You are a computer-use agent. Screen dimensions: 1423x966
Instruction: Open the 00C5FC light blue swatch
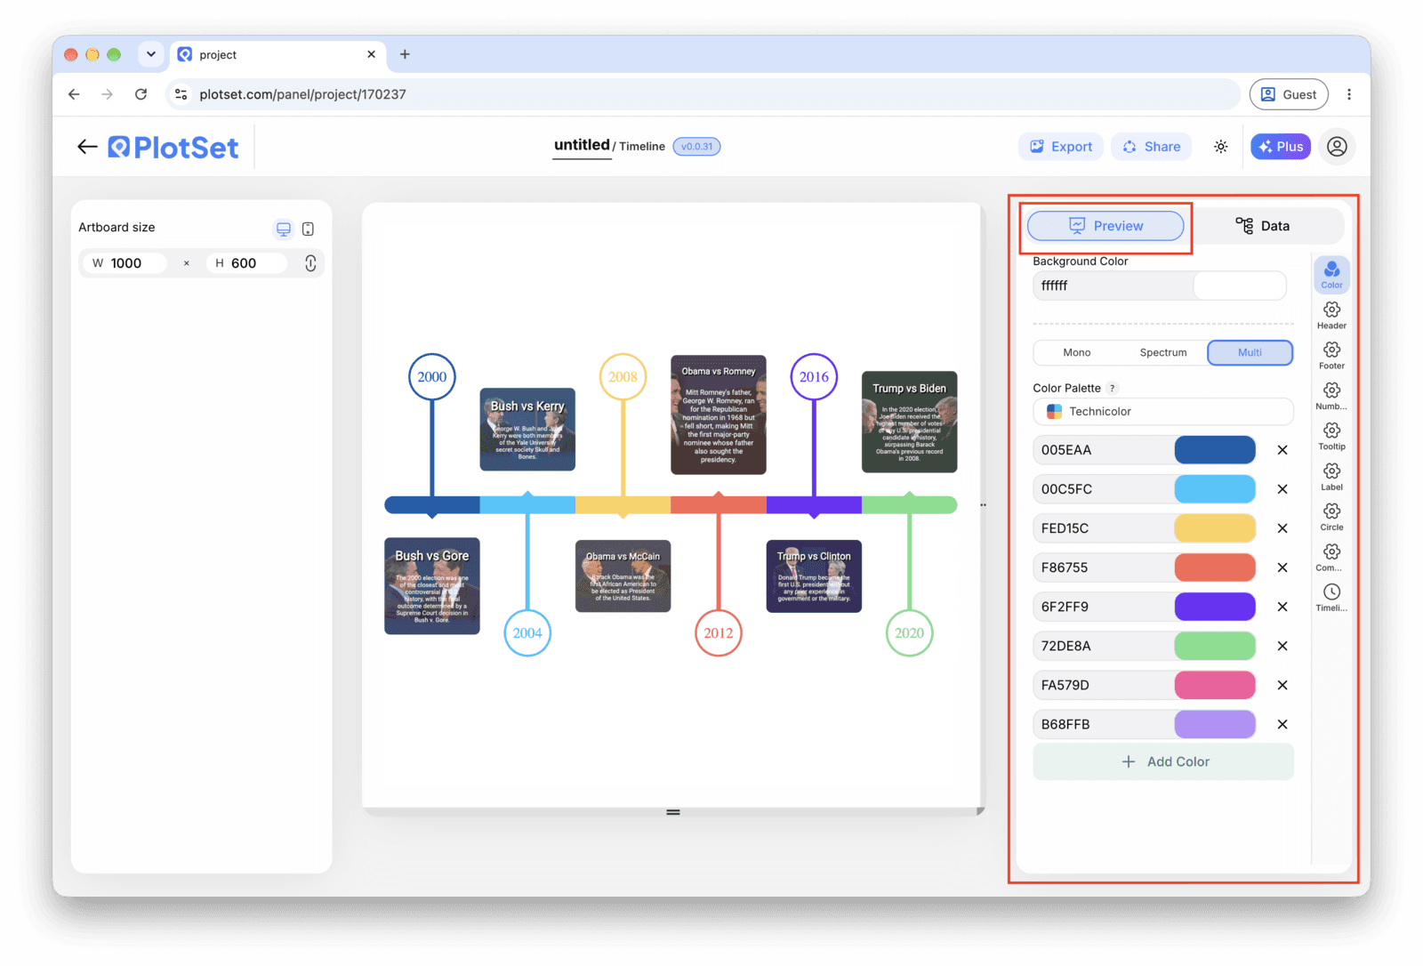[1215, 489]
